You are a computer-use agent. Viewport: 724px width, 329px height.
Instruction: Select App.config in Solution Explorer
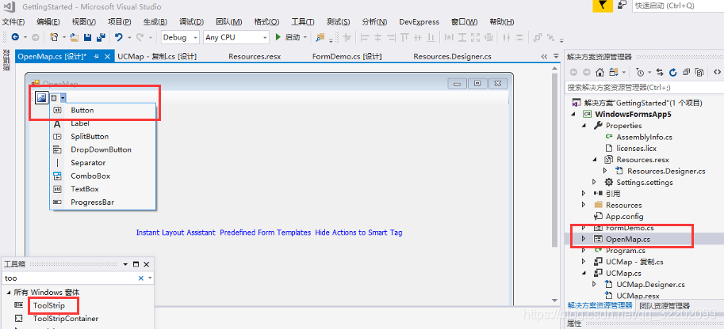point(624,216)
